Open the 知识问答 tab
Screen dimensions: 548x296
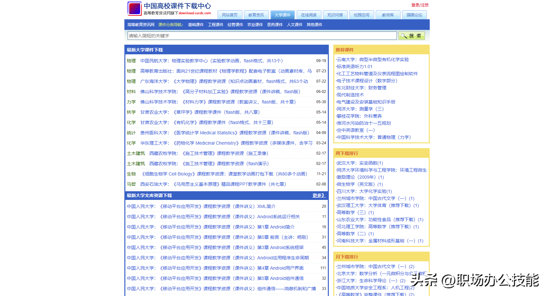click(335, 15)
